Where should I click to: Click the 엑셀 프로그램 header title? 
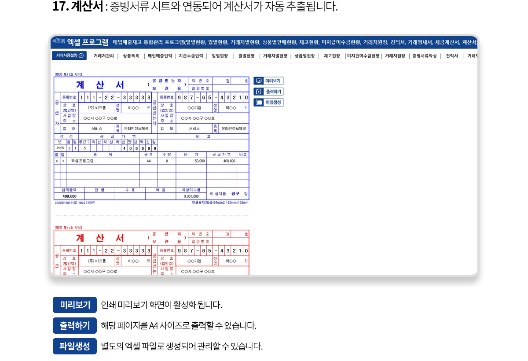click(x=88, y=42)
